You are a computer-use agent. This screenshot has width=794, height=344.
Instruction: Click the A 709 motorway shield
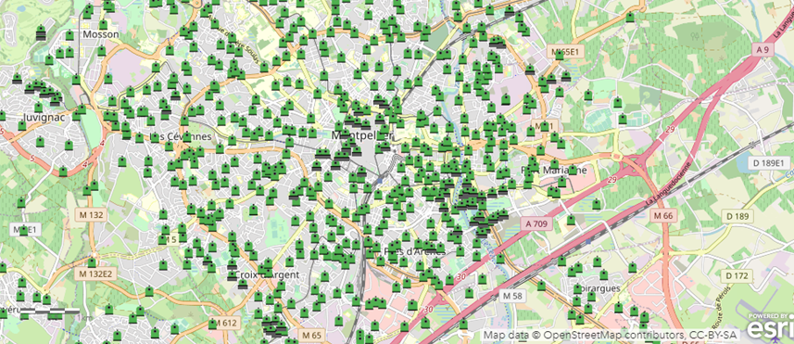536,223
